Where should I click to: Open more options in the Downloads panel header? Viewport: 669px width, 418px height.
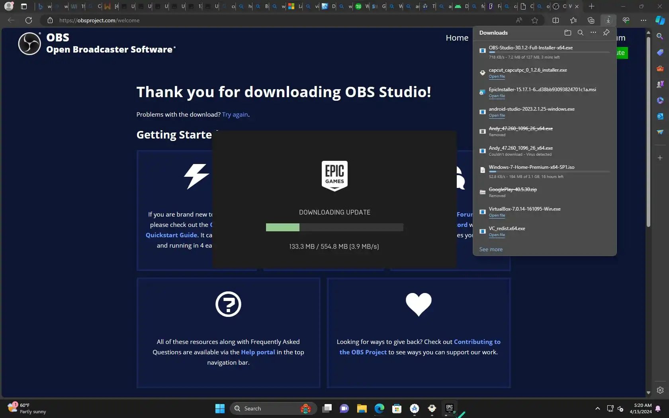(x=593, y=33)
